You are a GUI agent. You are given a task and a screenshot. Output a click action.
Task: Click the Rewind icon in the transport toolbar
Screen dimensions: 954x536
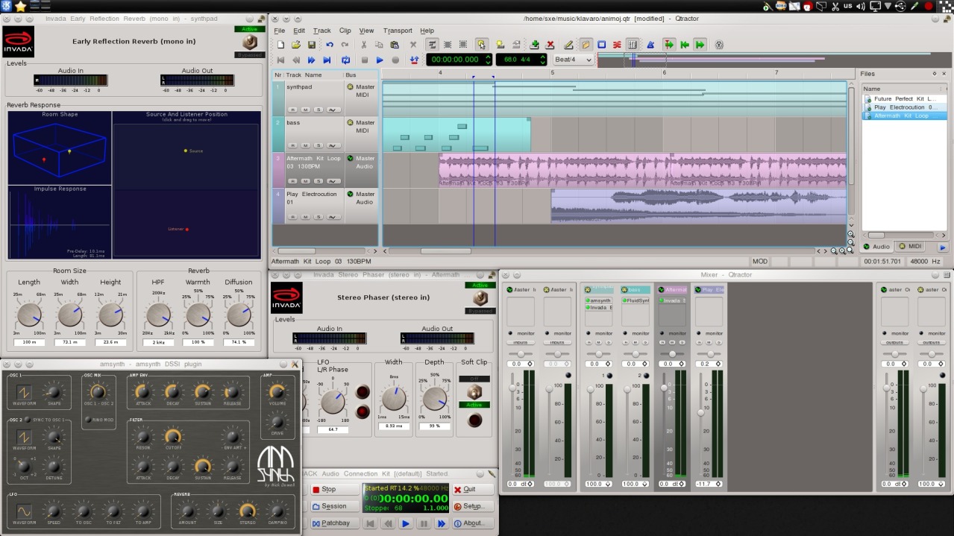click(296, 60)
